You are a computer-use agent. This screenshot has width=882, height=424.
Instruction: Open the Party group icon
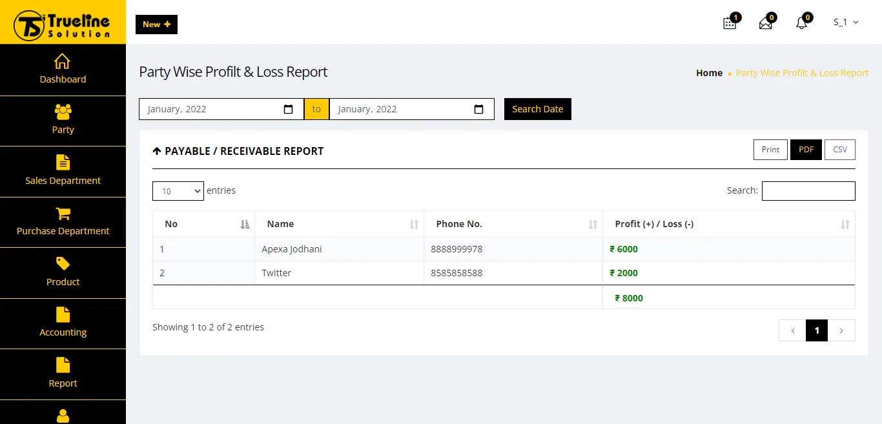[x=63, y=112]
